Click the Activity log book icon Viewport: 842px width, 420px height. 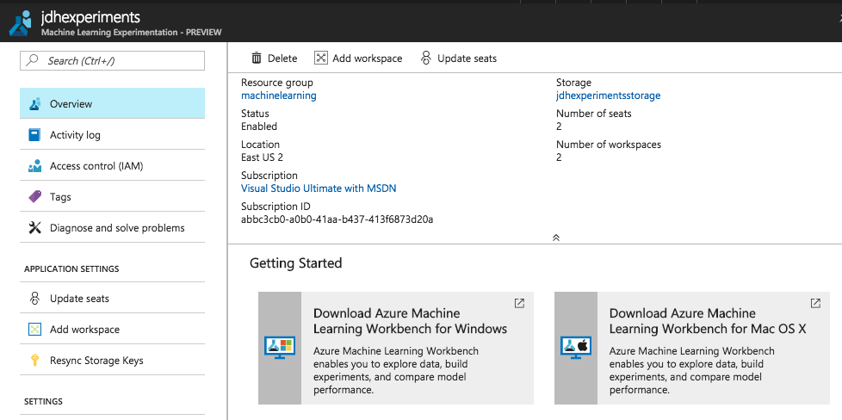(x=34, y=135)
